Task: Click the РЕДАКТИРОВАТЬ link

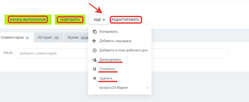Action: [125, 20]
